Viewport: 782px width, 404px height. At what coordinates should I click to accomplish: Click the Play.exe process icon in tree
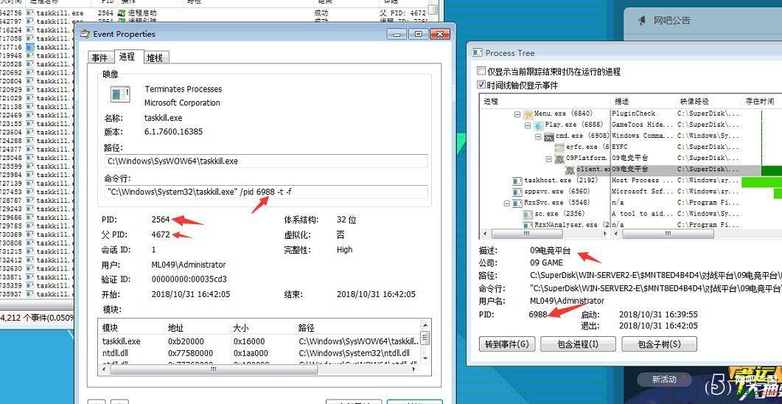[539, 125]
